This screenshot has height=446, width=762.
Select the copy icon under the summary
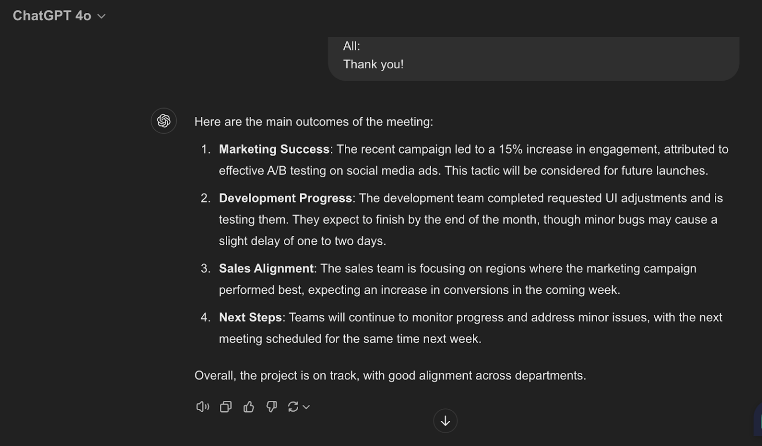tap(226, 406)
